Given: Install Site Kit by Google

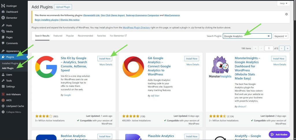Looking at the screenshot, I should [105, 59].
